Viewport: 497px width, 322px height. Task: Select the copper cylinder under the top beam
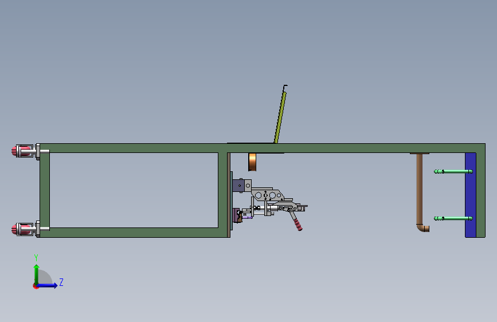pos(252,162)
